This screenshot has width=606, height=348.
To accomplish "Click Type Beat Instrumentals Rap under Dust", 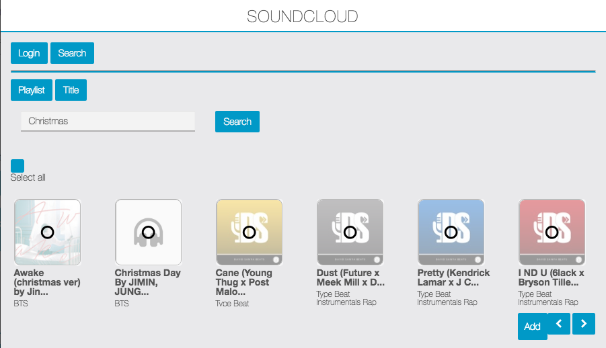I will 346,298.
